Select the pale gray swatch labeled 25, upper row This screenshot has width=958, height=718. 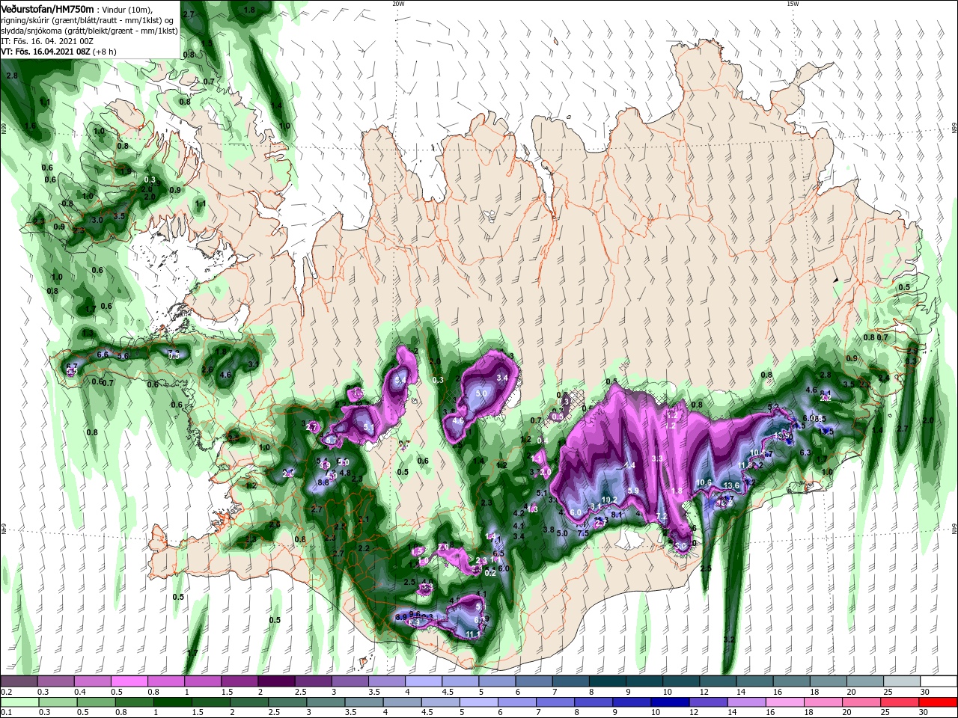[x=903, y=681]
